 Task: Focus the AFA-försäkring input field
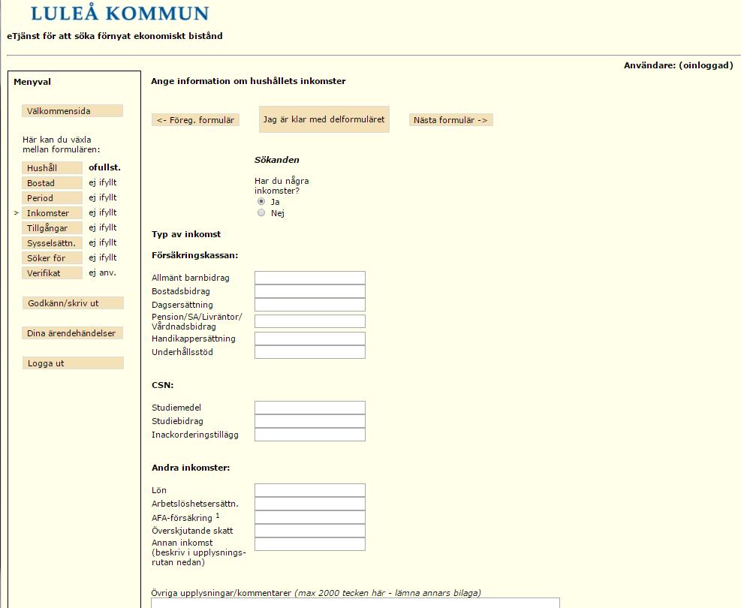coord(310,517)
